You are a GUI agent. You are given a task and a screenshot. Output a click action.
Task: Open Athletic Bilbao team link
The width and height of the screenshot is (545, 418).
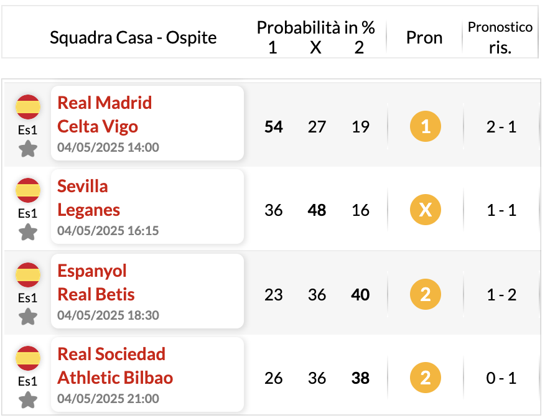point(115,378)
